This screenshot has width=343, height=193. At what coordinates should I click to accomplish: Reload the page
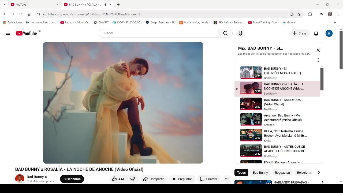pos(21,14)
